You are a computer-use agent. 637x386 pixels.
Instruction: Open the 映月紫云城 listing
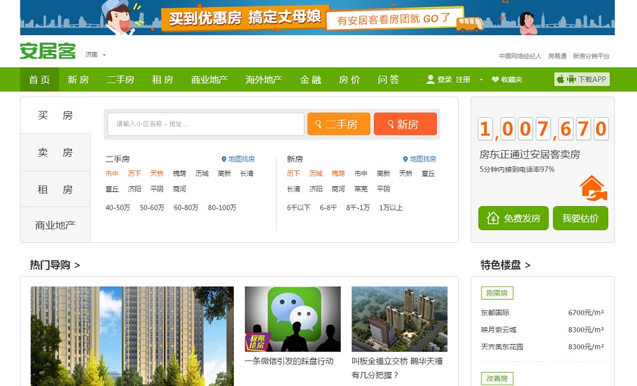tap(499, 329)
